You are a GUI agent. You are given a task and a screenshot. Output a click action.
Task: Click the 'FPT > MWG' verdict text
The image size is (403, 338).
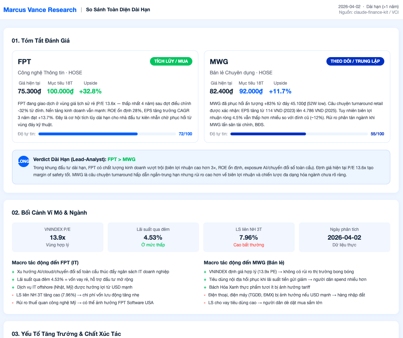coord(121,159)
